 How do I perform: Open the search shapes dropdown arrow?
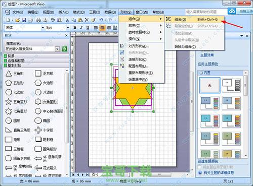pyautogui.click(x=57, y=49)
